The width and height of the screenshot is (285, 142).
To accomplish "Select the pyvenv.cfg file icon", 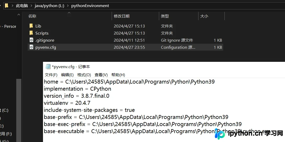I will (x=31, y=47).
